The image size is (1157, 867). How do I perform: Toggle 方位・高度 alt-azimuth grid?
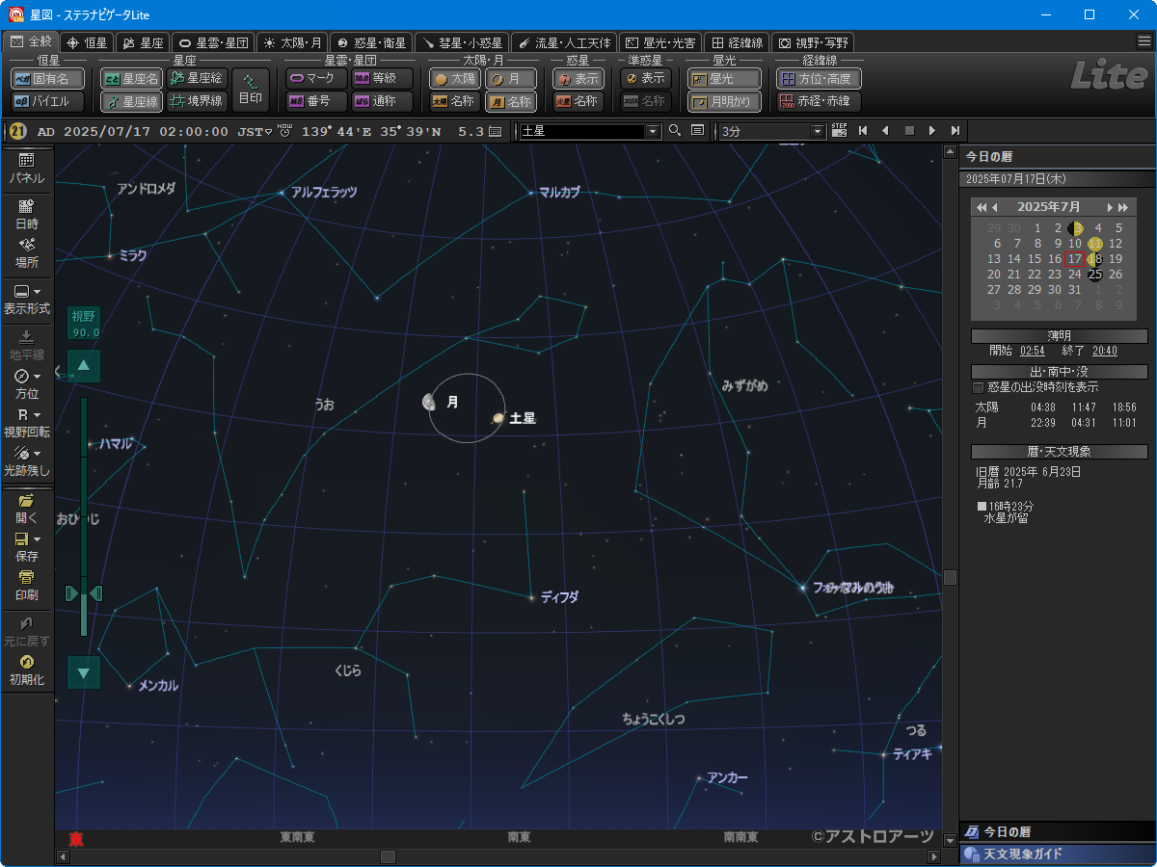(x=820, y=79)
